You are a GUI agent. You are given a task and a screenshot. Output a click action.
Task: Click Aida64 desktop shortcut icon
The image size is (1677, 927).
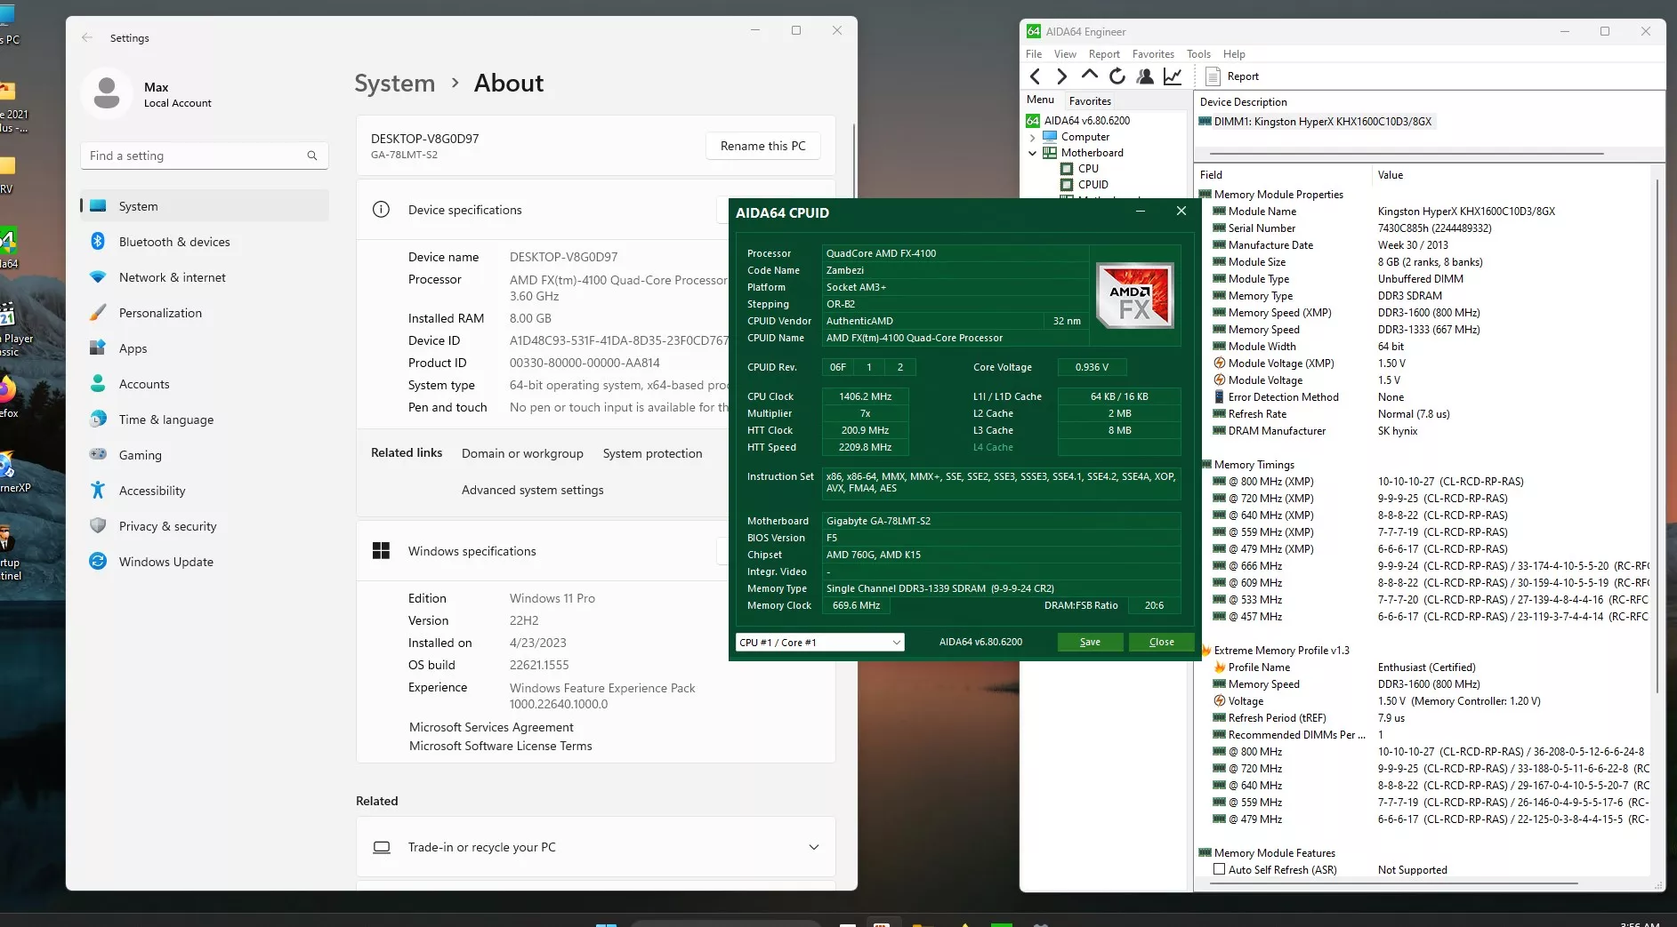[8, 249]
